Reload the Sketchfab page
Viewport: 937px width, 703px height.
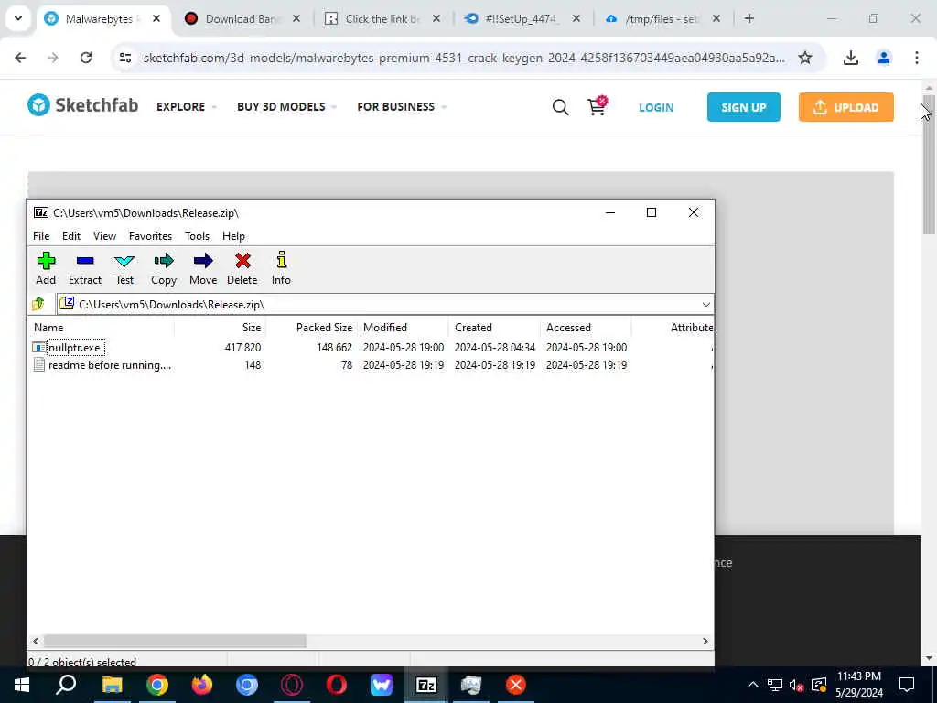pos(86,58)
